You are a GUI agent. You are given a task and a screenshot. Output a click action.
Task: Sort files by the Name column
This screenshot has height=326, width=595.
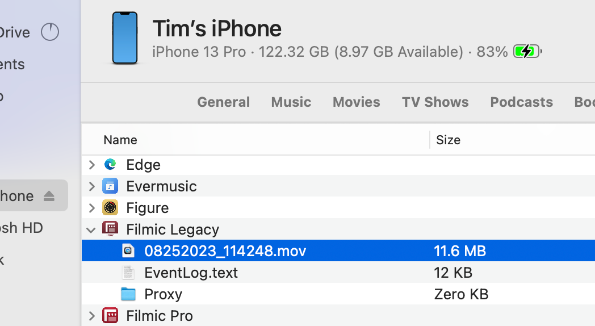120,140
